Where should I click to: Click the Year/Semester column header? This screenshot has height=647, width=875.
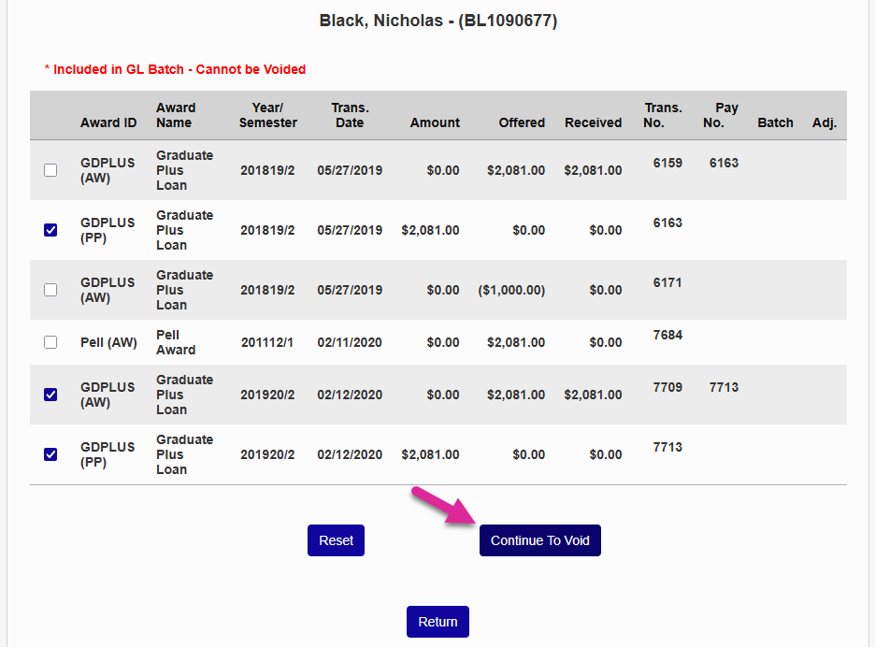point(268,115)
